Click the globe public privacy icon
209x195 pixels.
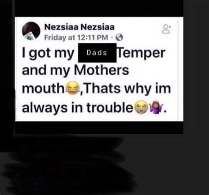119,37
